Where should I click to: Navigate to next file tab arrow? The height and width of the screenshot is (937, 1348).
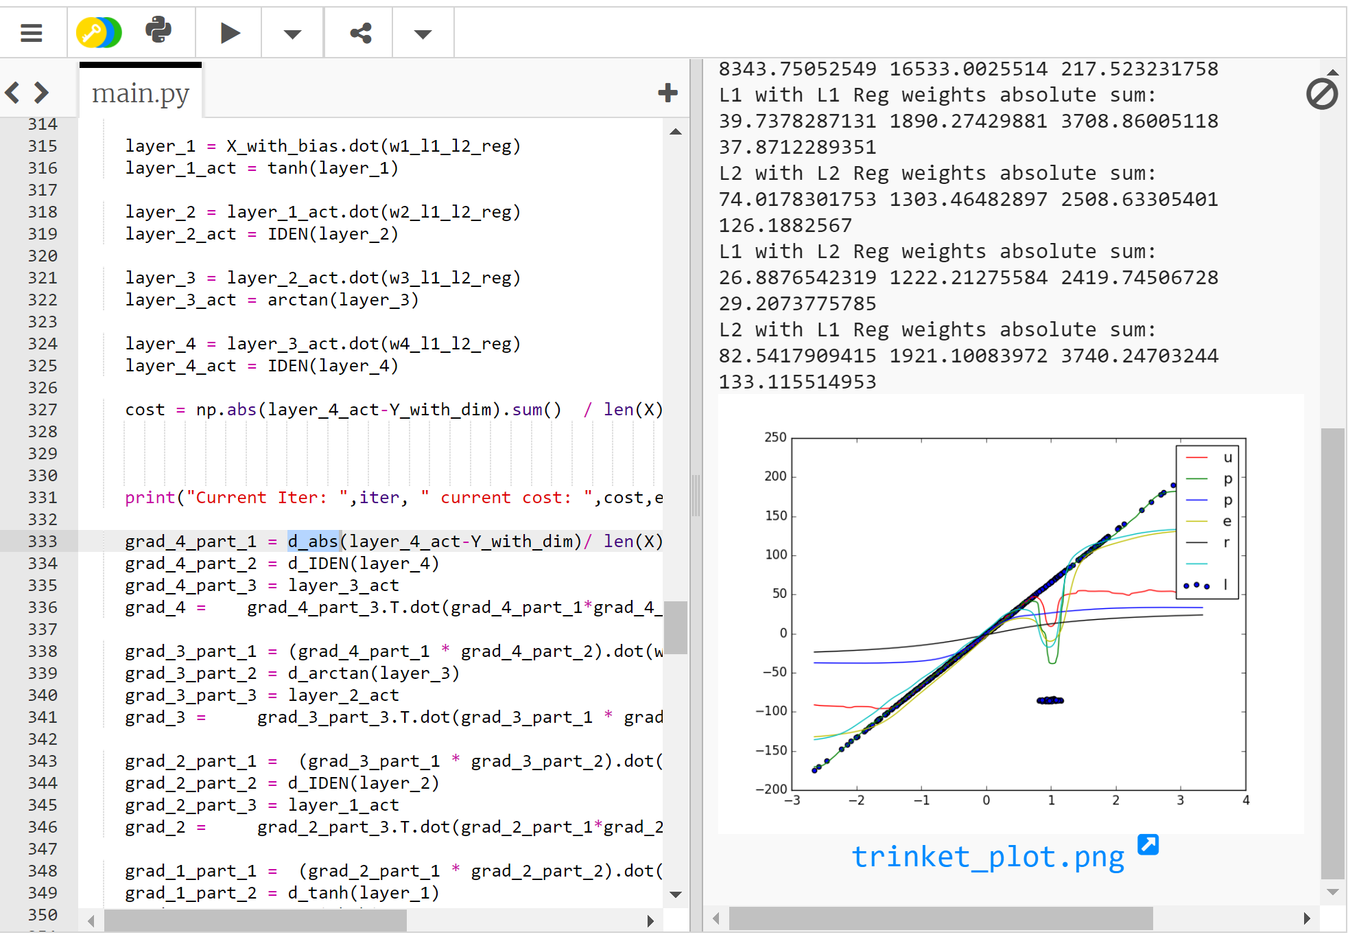(41, 92)
